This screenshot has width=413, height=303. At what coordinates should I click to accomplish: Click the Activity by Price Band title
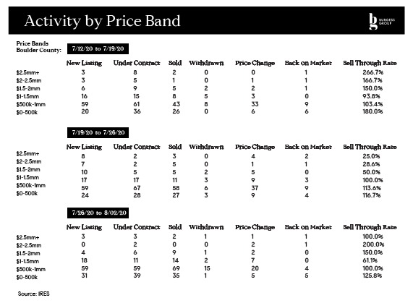coord(102,21)
